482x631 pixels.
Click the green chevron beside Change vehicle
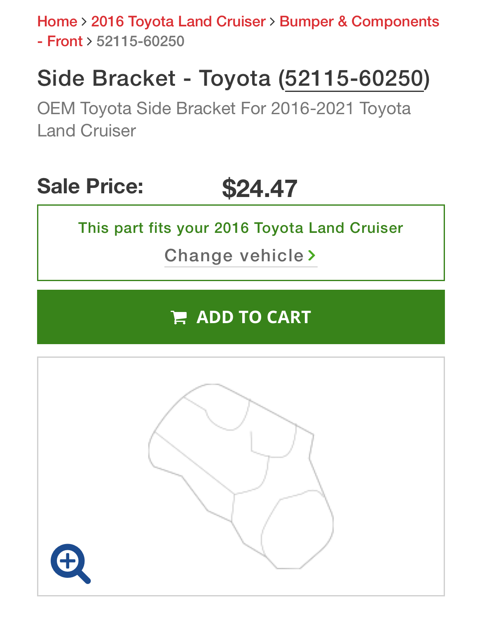pyautogui.click(x=312, y=256)
